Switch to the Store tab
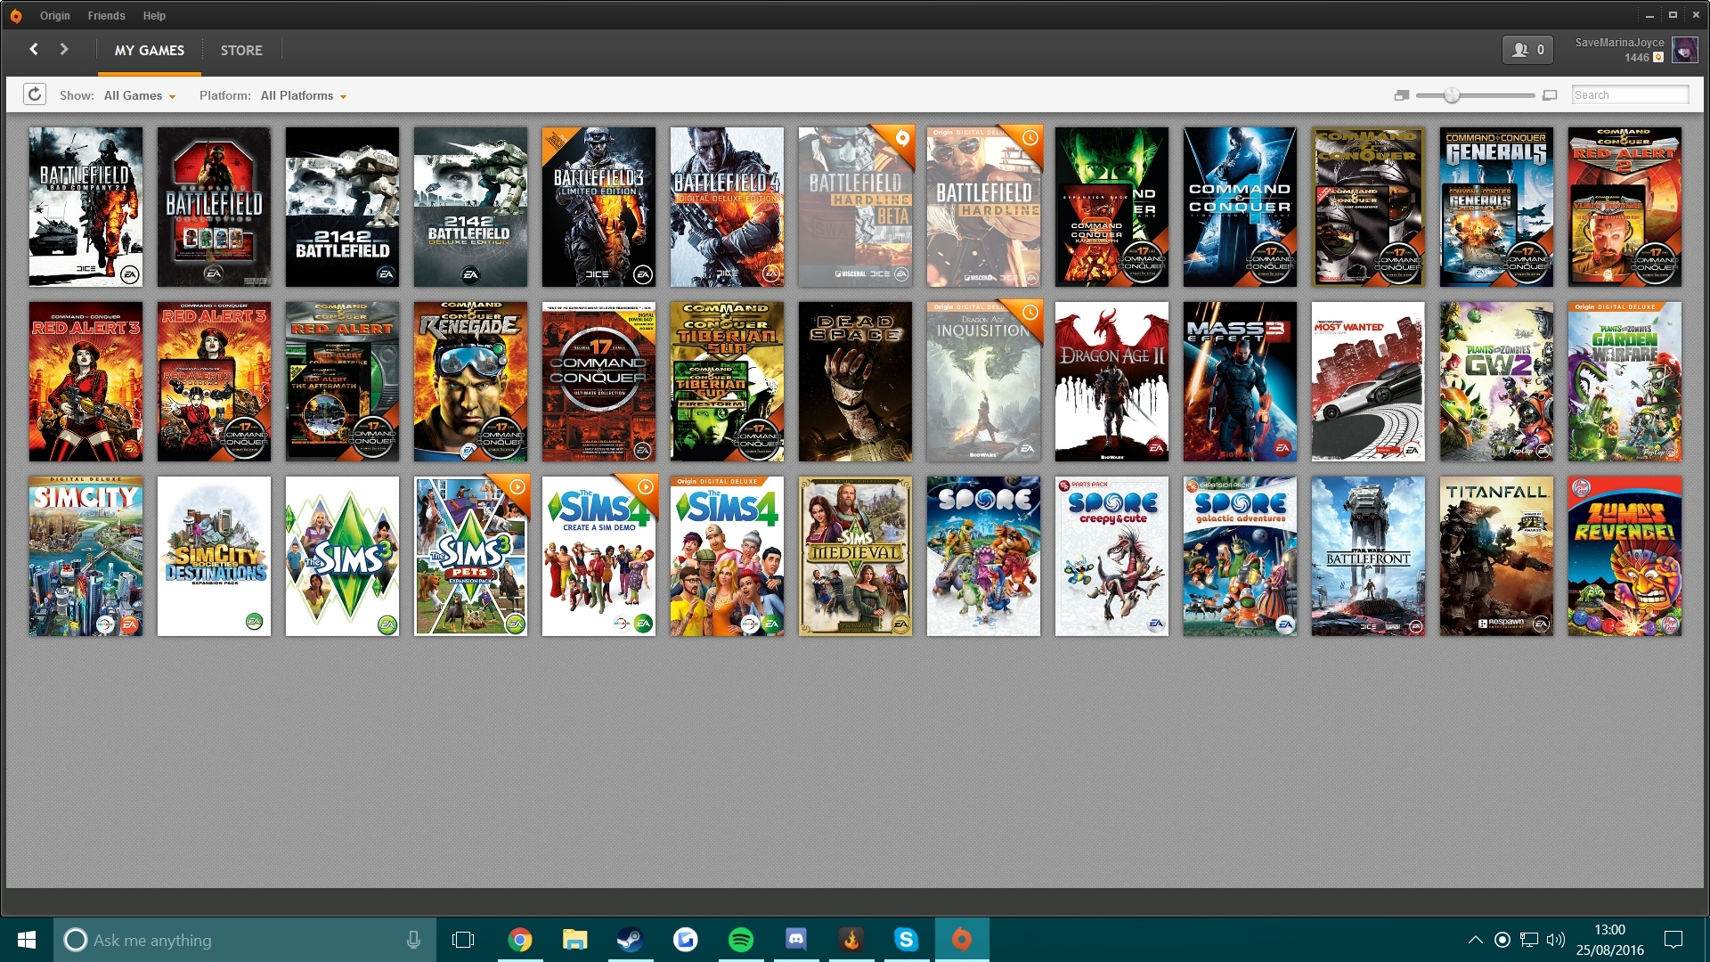Viewport: 1710px width, 962px height. tap(241, 51)
